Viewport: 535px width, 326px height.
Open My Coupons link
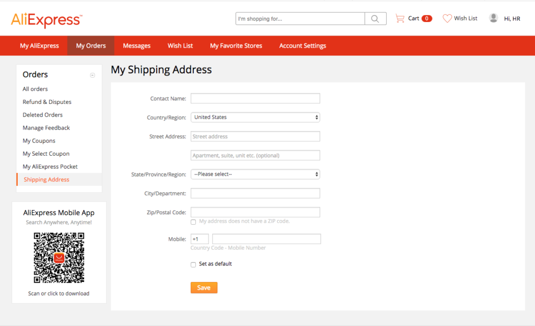[x=39, y=141]
